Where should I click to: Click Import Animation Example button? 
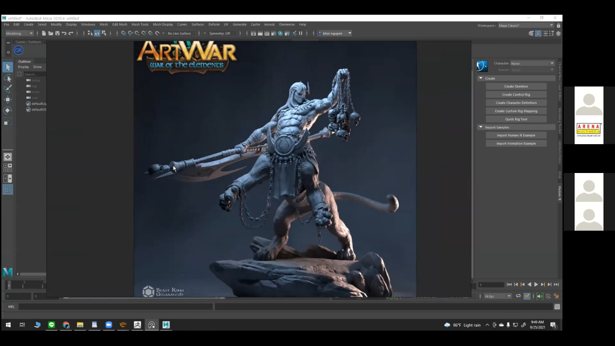pyautogui.click(x=516, y=144)
